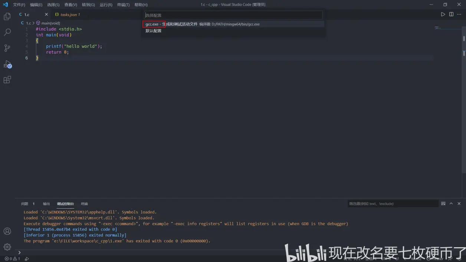
Task: Open the 帮助(H) menu
Action: tap(141, 4)
